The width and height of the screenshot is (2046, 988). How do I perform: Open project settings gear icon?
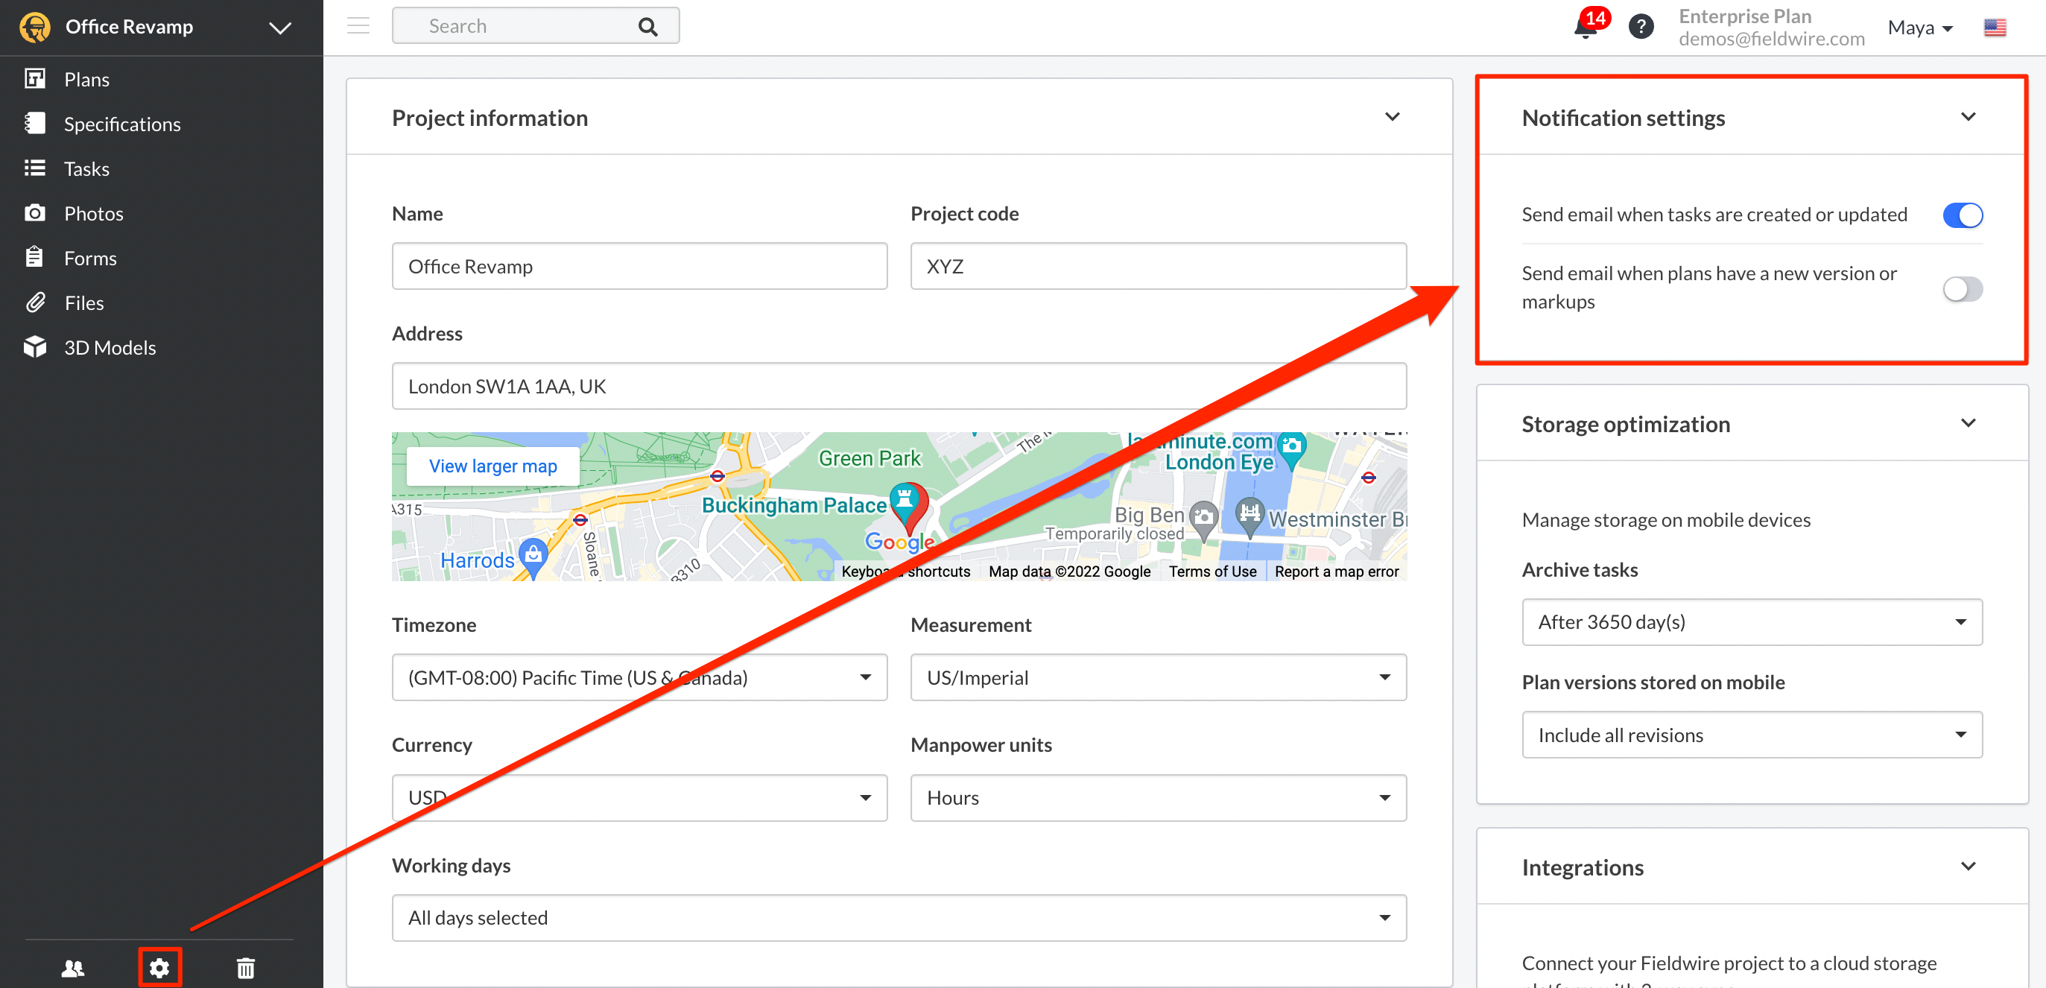159,967
